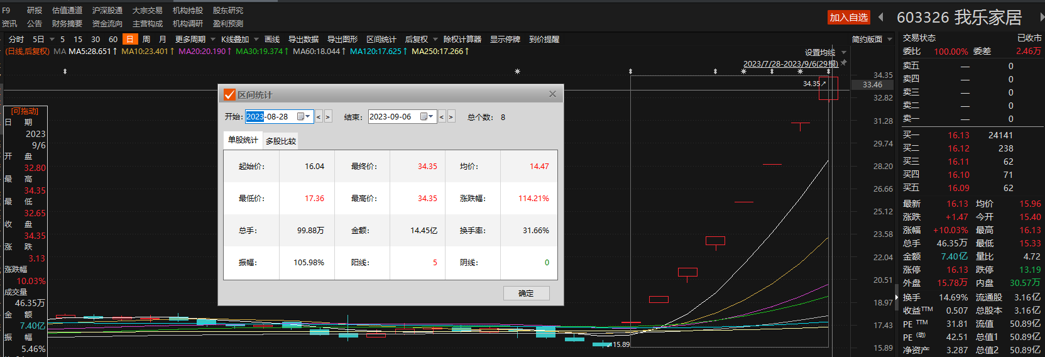
Task: Click the 2023/7/28-2023/9/6 range link
Action: [790, 63]
